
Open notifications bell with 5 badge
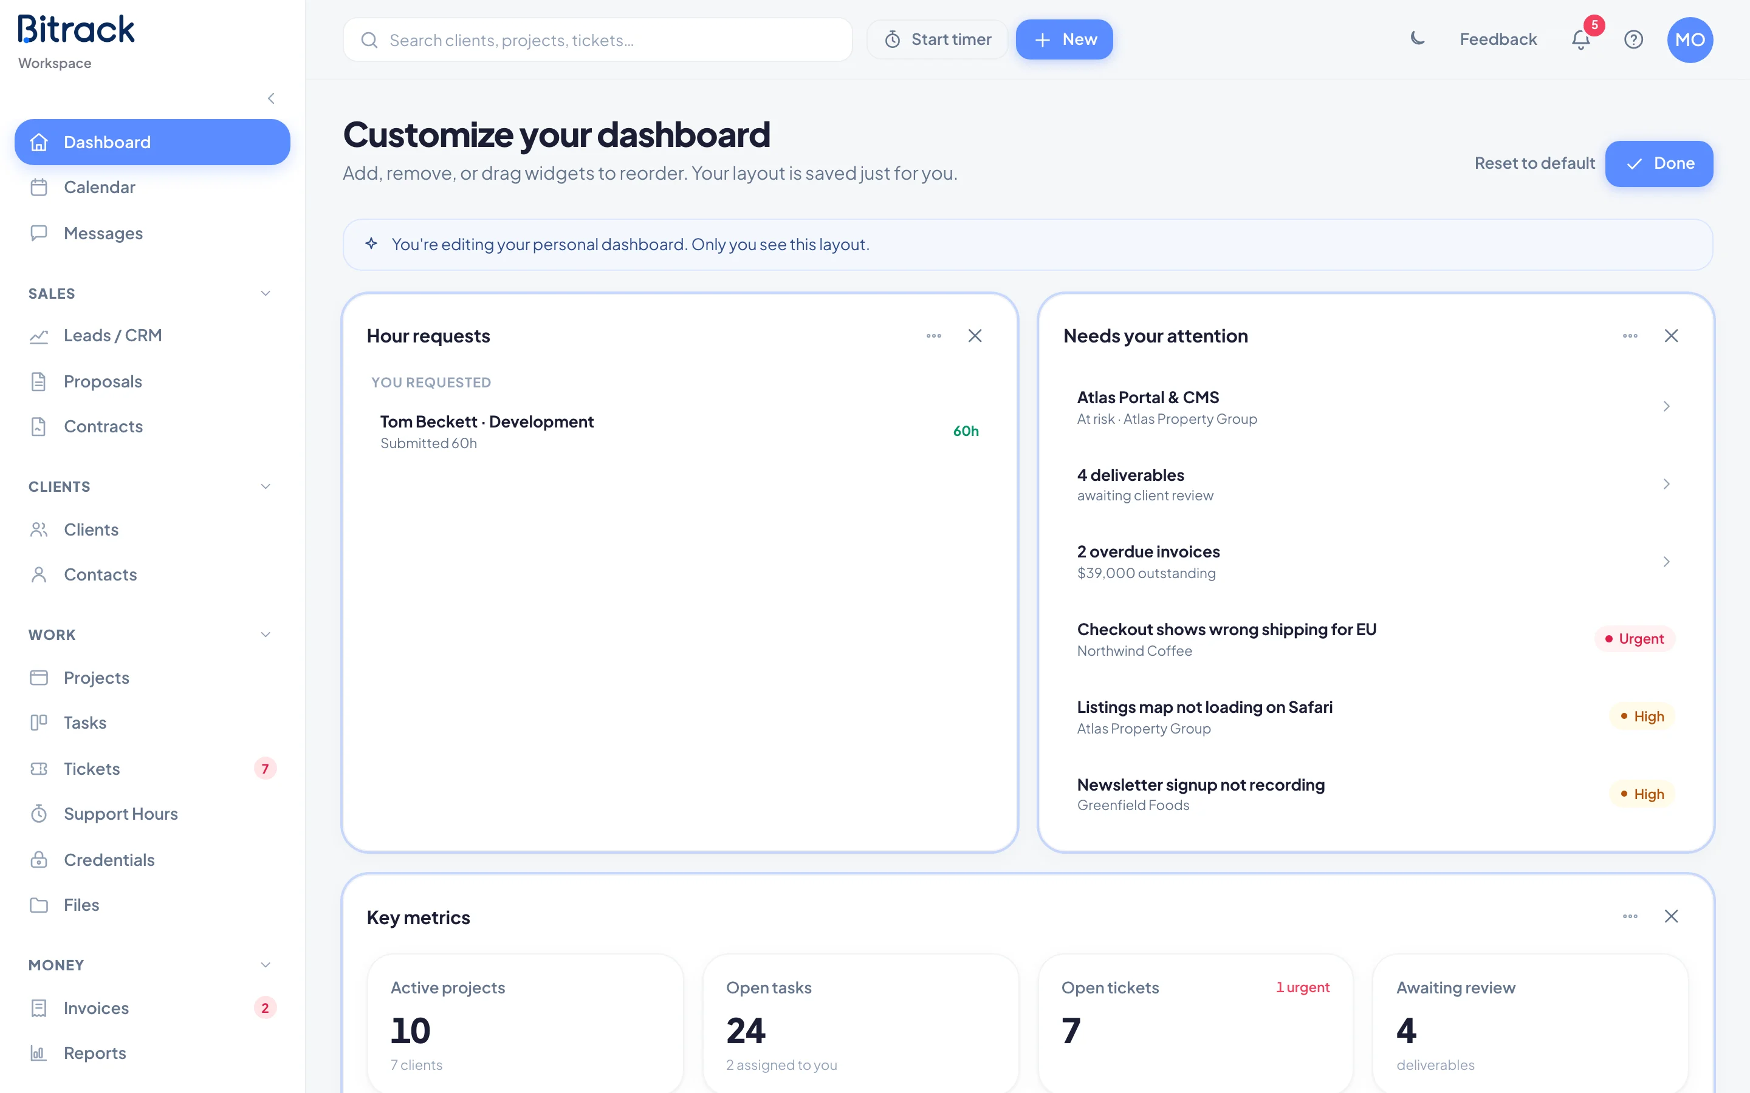coord(1581,39)
